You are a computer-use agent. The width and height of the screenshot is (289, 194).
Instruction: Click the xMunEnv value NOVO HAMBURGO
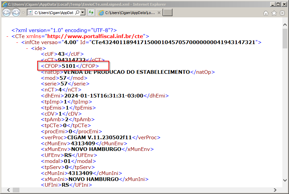(x=96, y=149)
